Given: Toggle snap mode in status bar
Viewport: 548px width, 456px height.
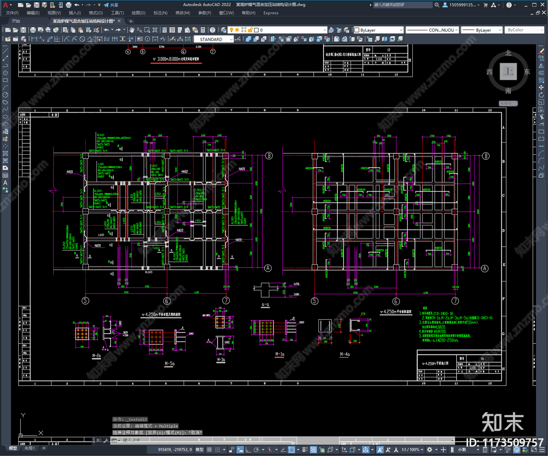Looking at the screenshot, I should 217,450.
